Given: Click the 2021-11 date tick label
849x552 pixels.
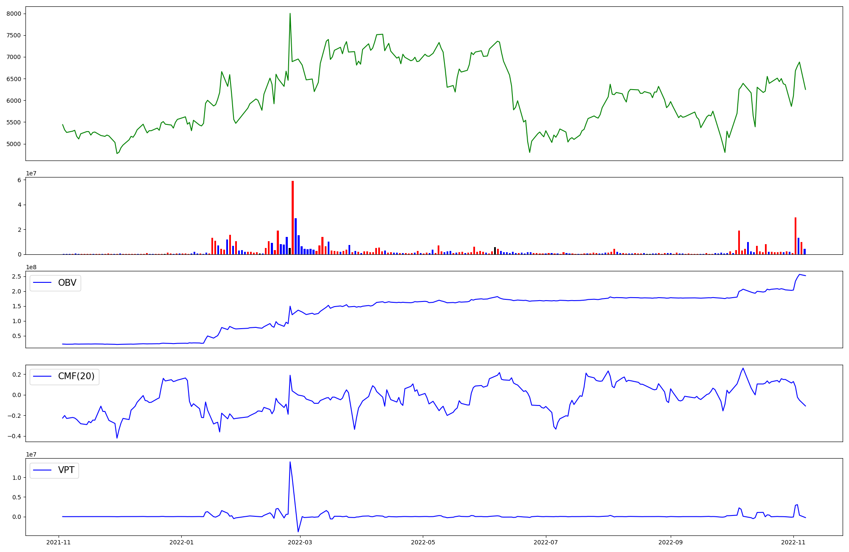Looking at the screenshot, I should click(59, 542).
